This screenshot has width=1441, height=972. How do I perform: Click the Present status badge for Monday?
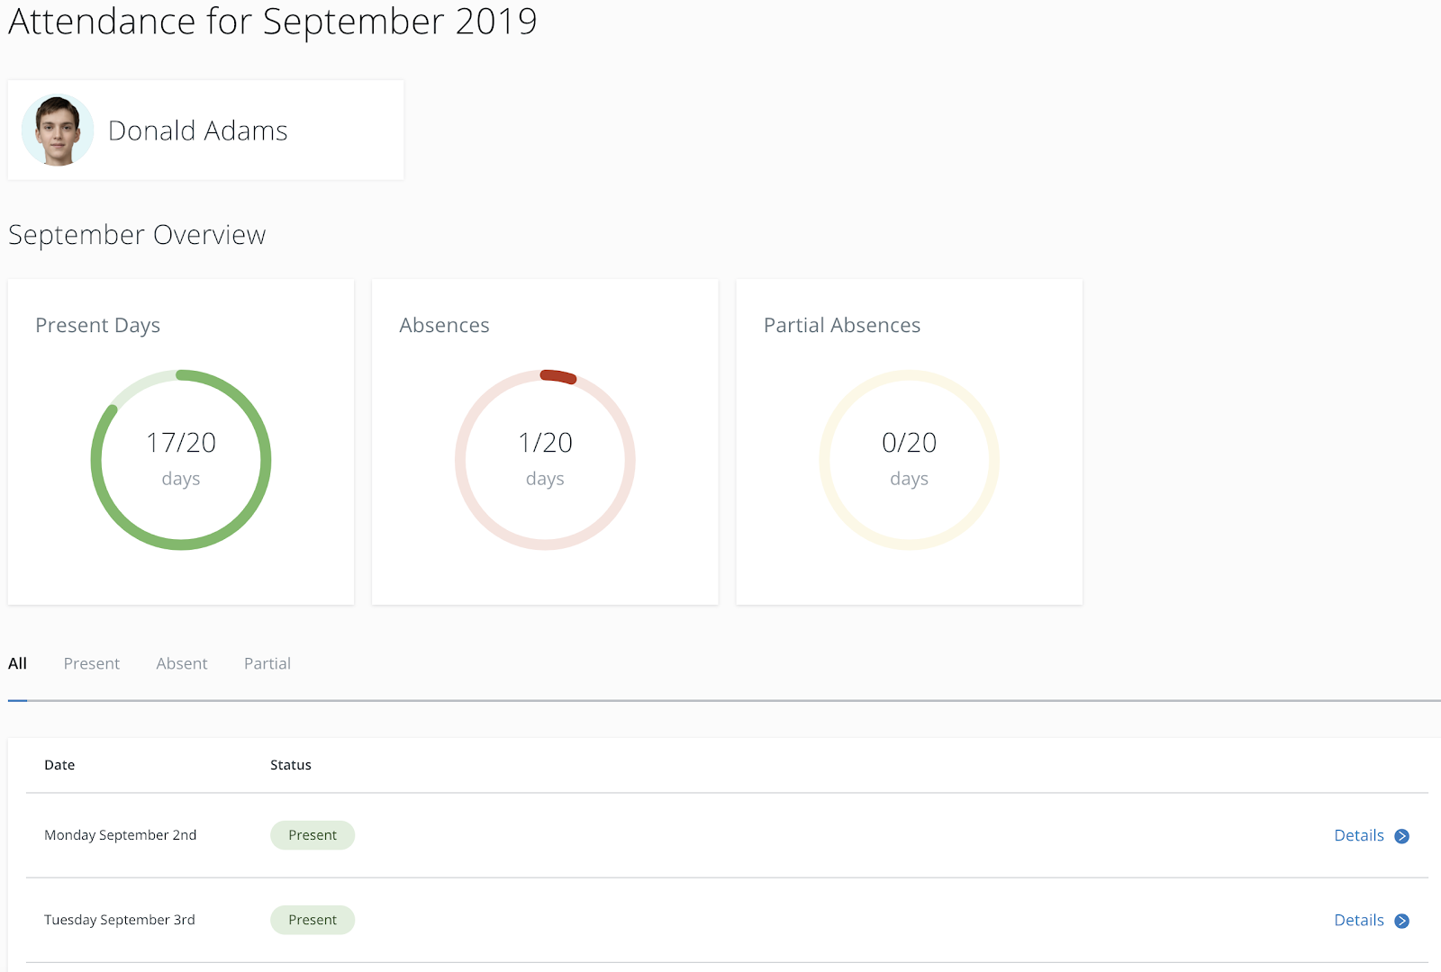[313, 835]
